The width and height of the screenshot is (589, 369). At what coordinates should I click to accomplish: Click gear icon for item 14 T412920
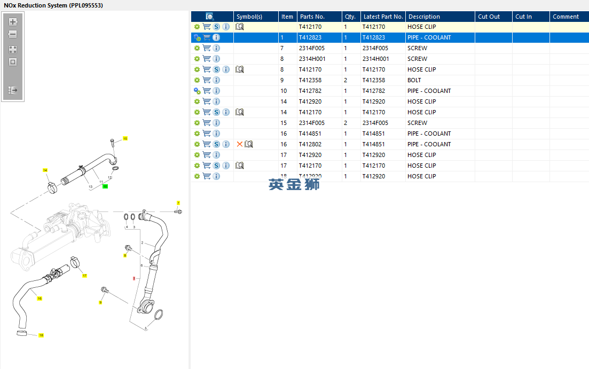[x=197, y=101]
